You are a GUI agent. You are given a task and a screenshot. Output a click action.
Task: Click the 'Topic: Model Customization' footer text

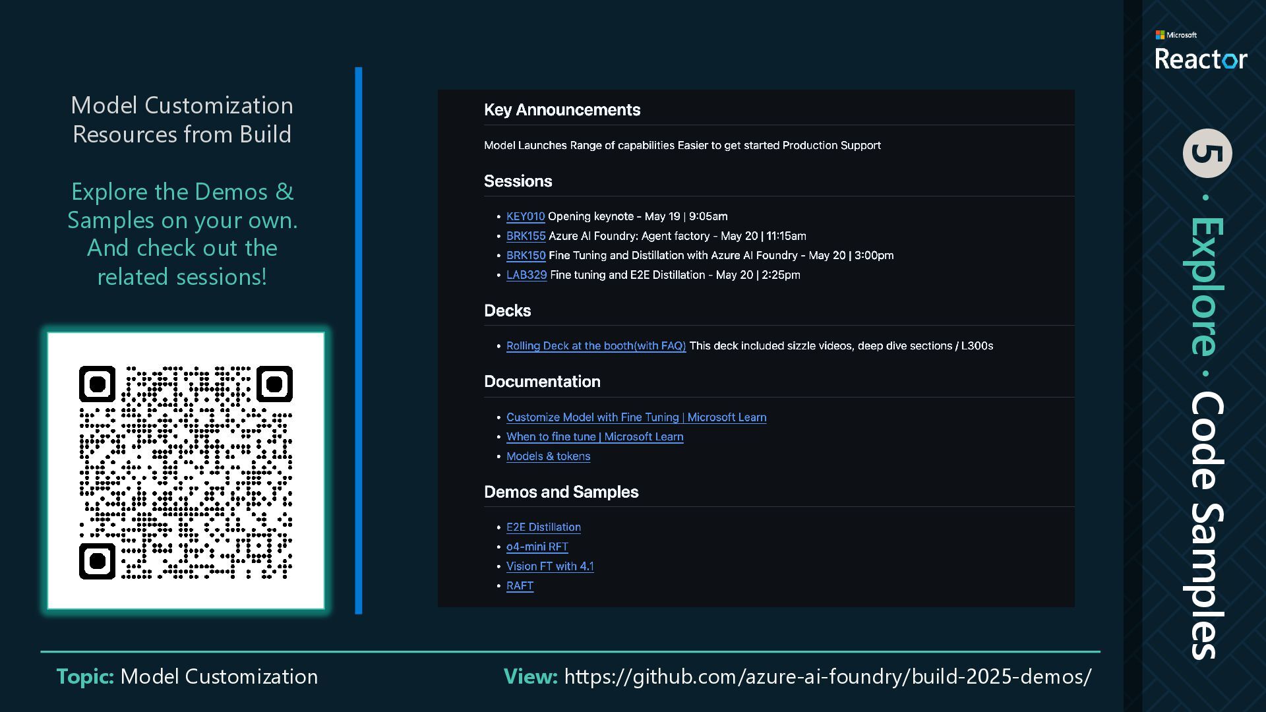(187, 676)
